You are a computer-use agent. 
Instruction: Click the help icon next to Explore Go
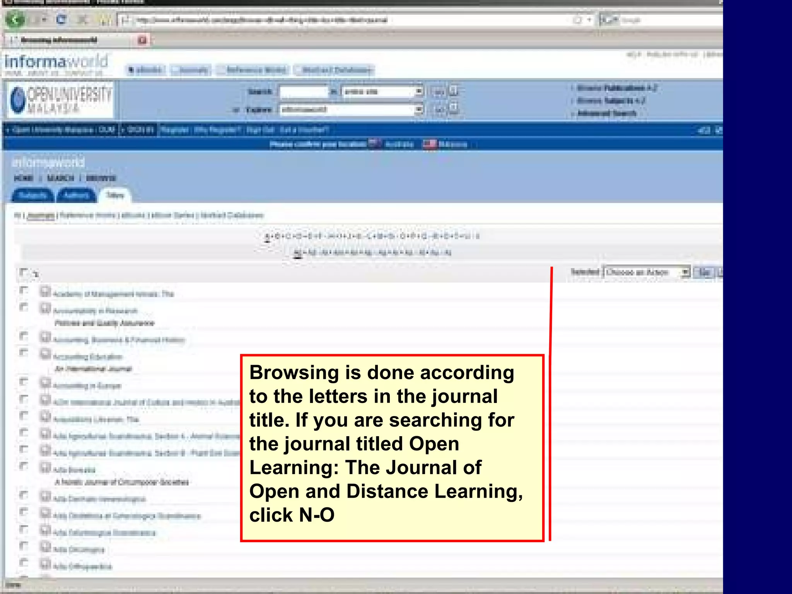(454, 109)
